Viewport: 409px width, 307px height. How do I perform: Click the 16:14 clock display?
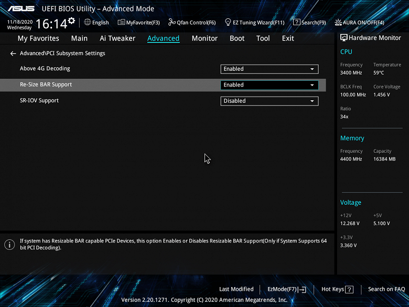(51, 24)
